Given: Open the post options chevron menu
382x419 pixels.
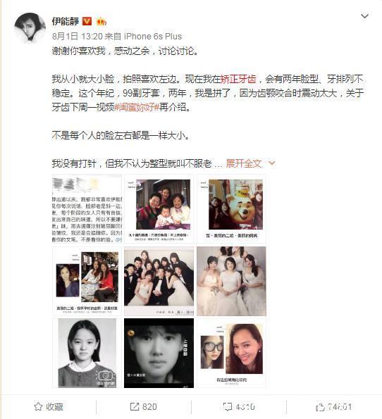Looking at the screenshot, I should click(364, 16).
